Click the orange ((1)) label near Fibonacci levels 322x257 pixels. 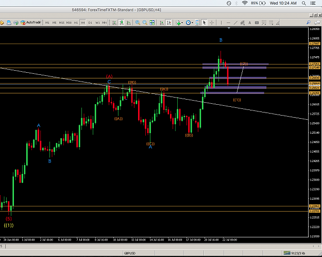click(x=237, y=100)
